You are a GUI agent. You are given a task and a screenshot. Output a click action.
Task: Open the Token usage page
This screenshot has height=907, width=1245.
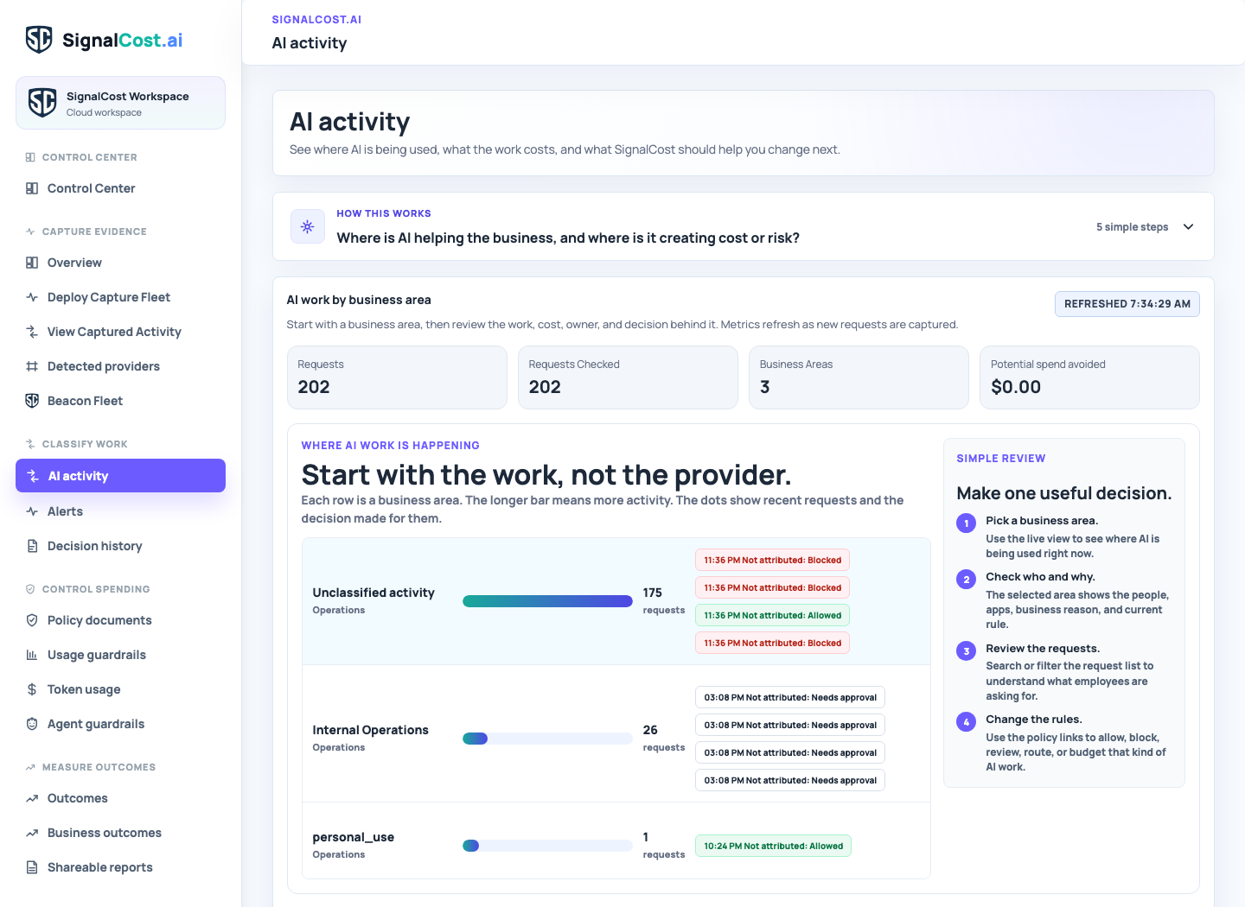pos(120,689)
